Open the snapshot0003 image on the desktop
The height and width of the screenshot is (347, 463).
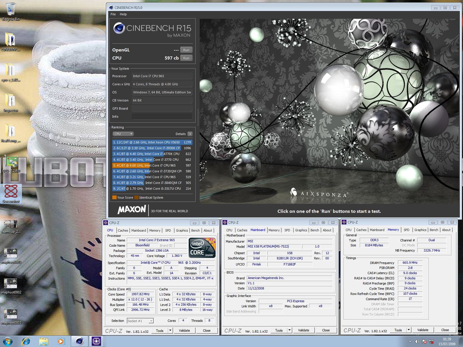(x=11, y=317)
